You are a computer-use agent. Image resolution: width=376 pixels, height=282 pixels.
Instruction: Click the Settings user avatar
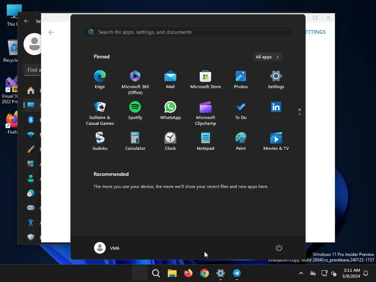click(x=33, y=44)
